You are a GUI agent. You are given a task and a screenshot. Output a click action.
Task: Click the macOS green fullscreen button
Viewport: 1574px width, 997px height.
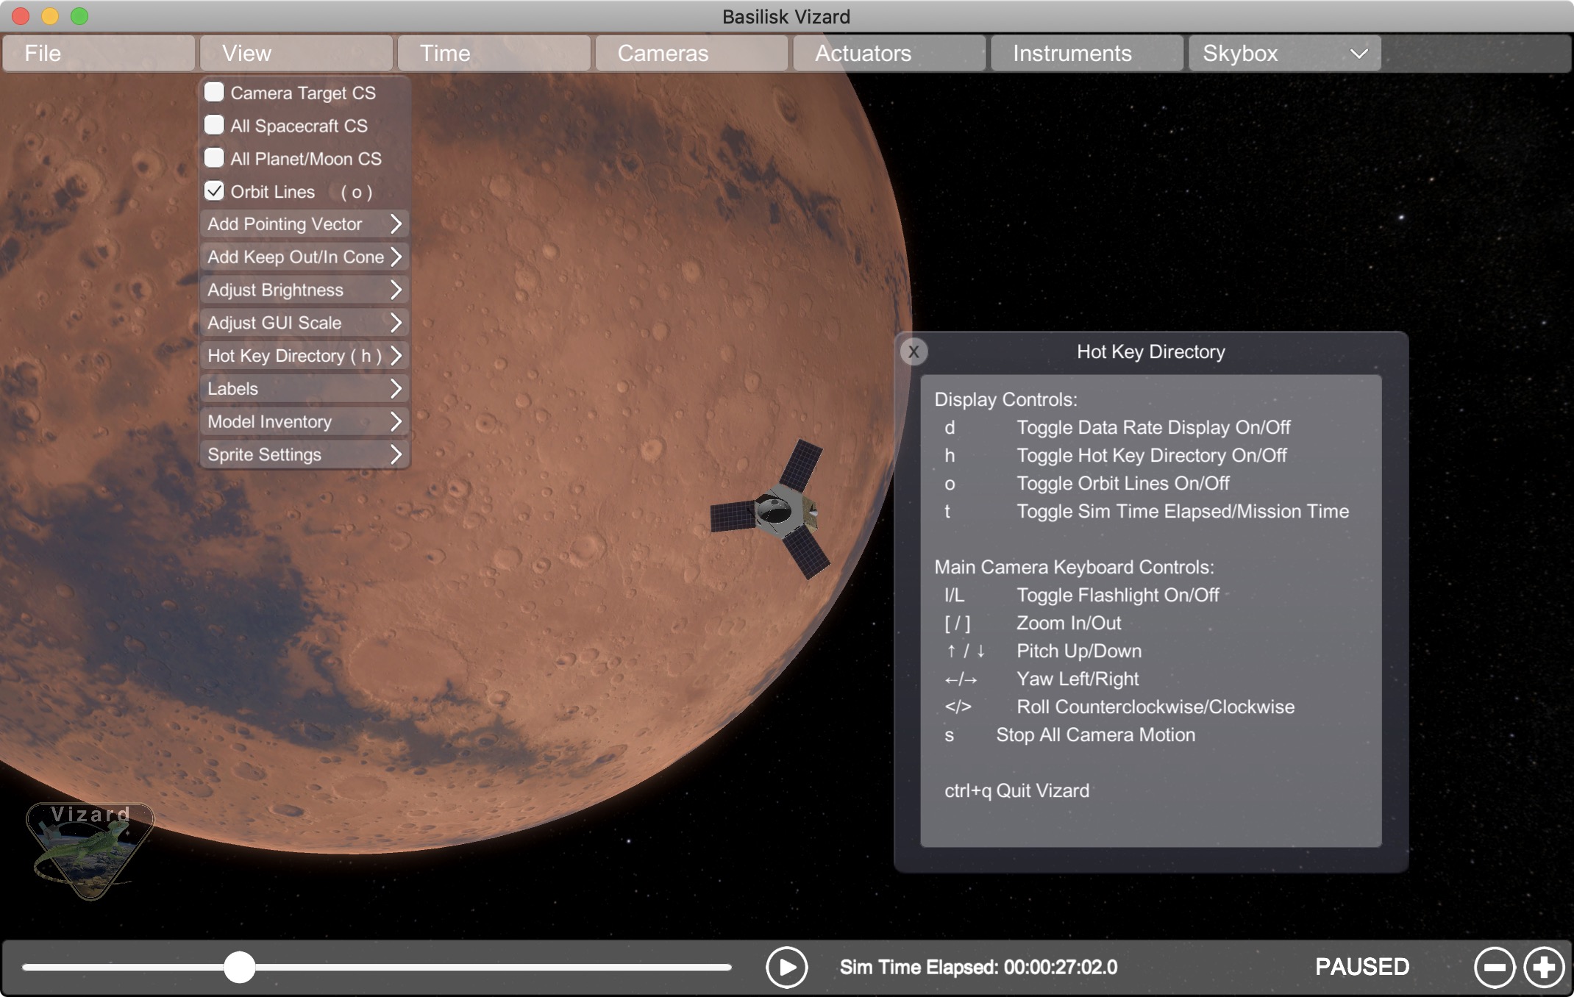point(79,15)
